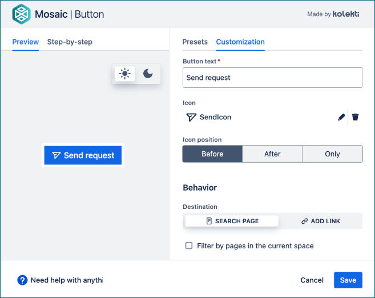Image resolution: width=375 pixels, height=298 pixels.
Task: Click the Save button
Action: [348, 280]
